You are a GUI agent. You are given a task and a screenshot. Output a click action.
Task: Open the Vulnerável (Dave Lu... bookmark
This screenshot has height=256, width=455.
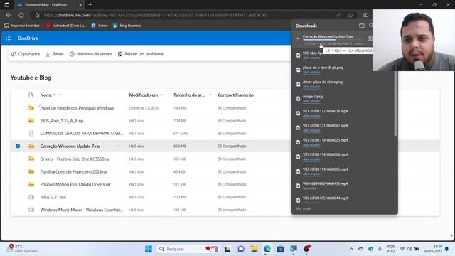coord(66,26)
